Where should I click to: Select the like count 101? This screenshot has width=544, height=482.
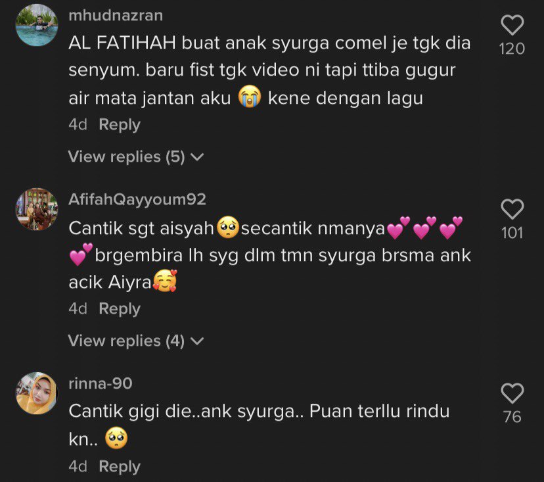512,233
